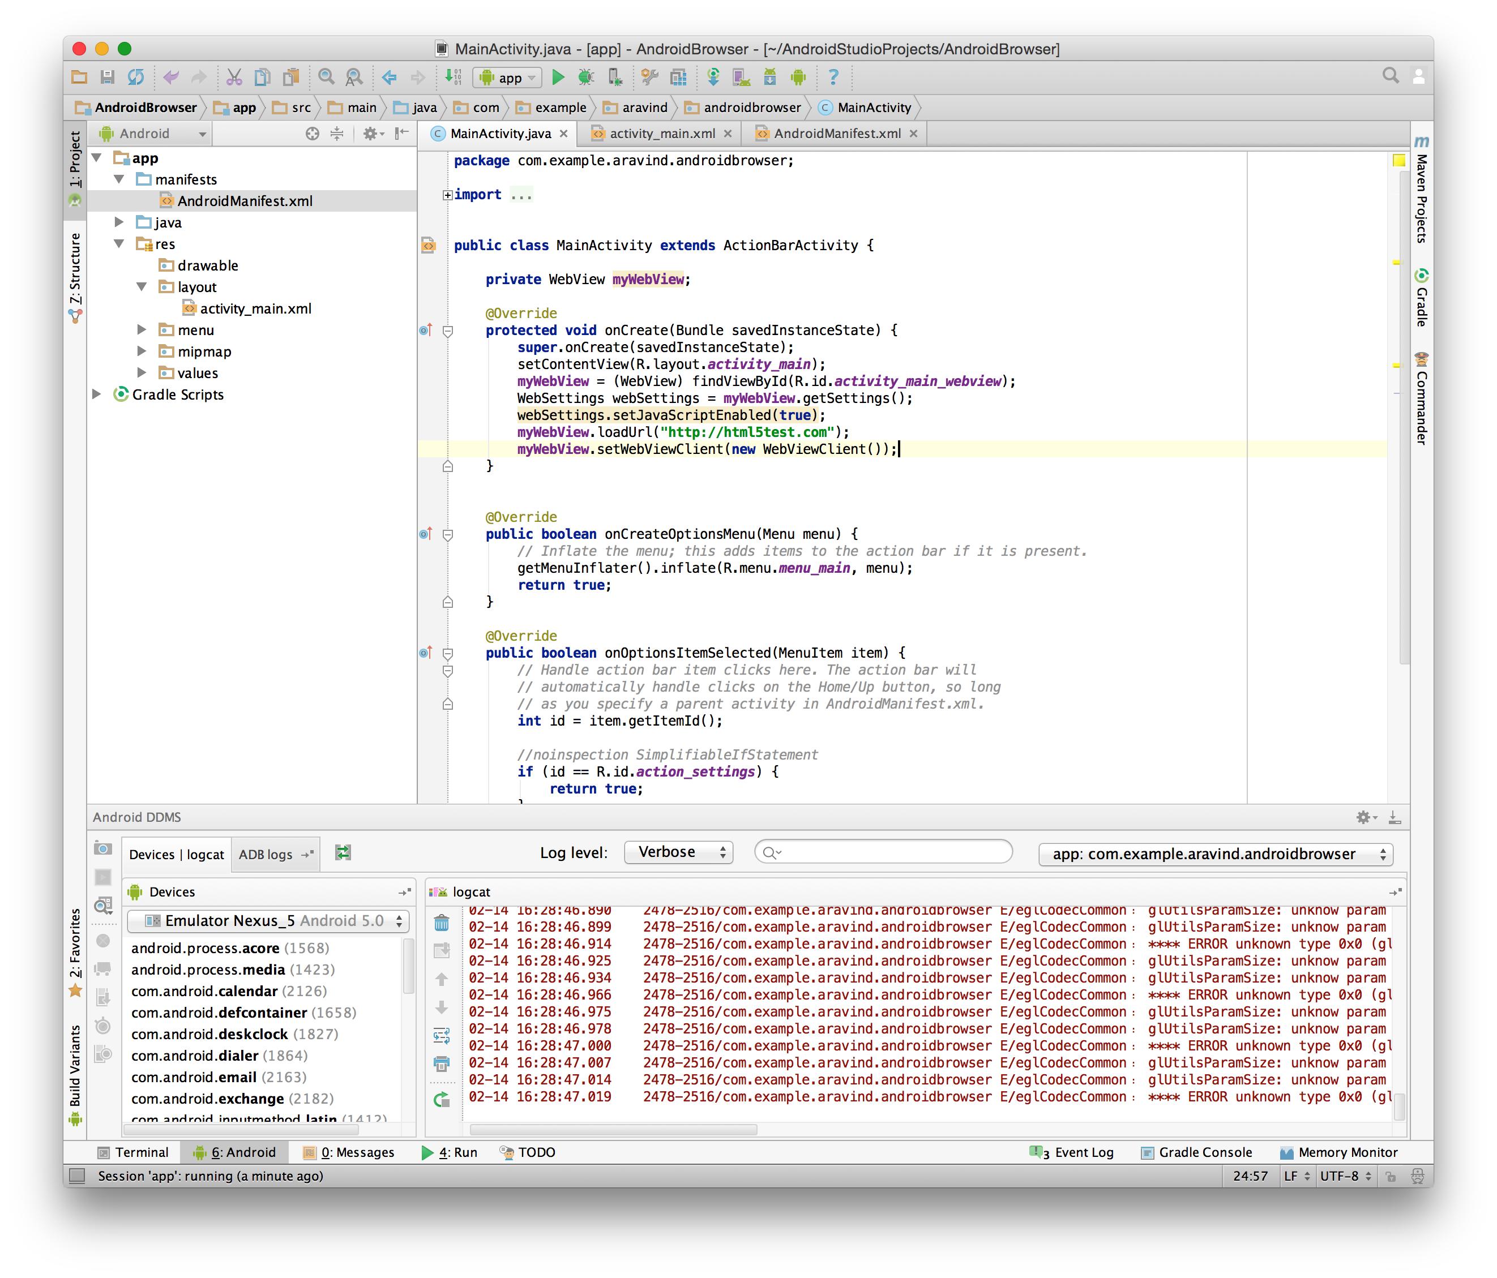1497x1278 pixels.
Task: Open the ADB logs tab
Action: pyautogui.click(x=266, y=854)
